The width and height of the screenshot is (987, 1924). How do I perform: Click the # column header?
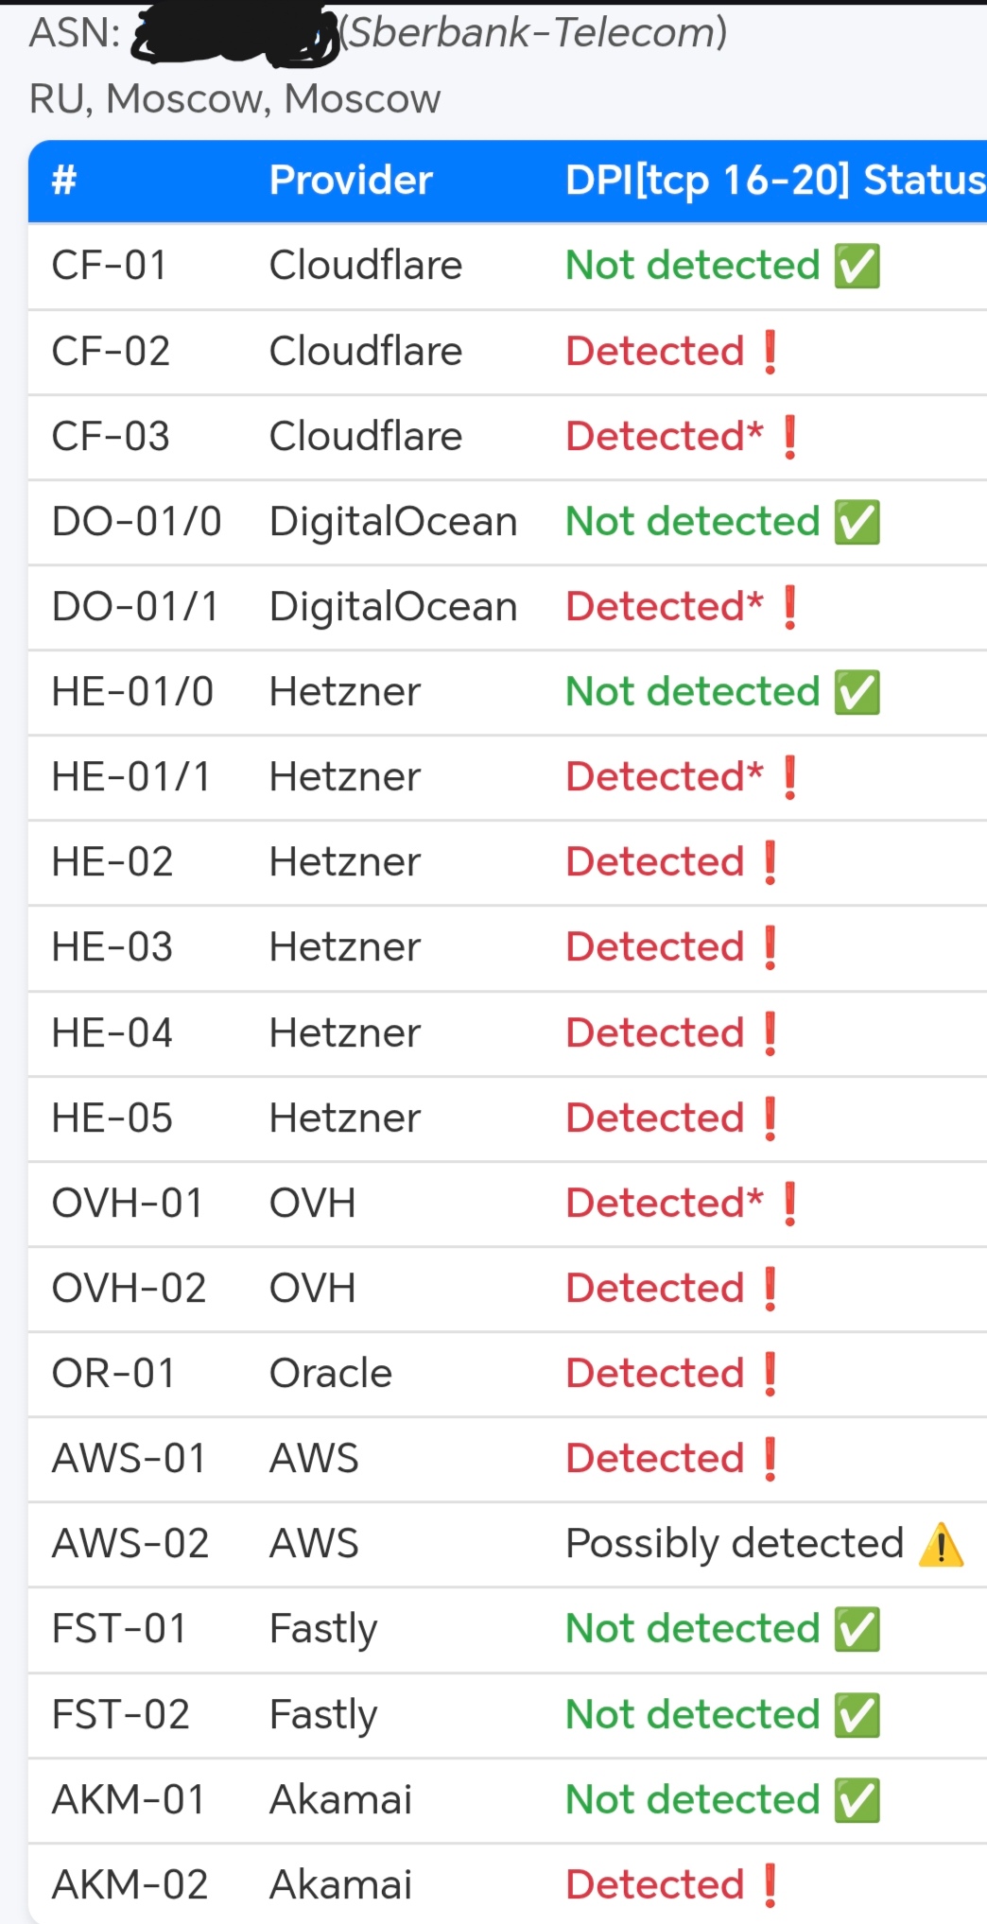tap(63, 181)
